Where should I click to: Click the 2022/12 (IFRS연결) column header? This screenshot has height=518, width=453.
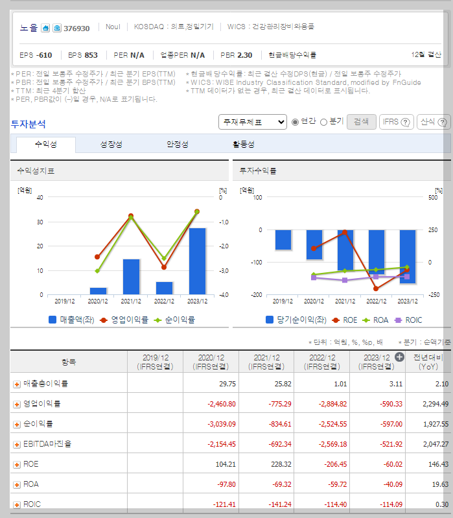[x=322, y=362]
